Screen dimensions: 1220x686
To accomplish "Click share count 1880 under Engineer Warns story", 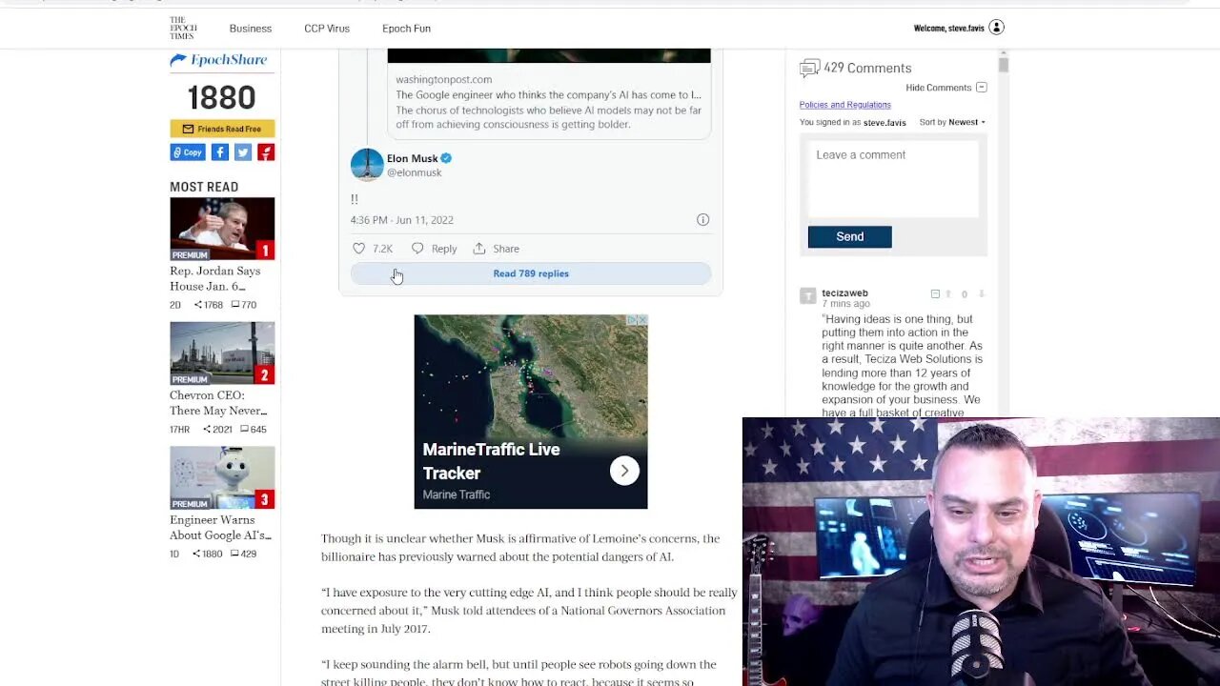I will click(x=209, y=555).
